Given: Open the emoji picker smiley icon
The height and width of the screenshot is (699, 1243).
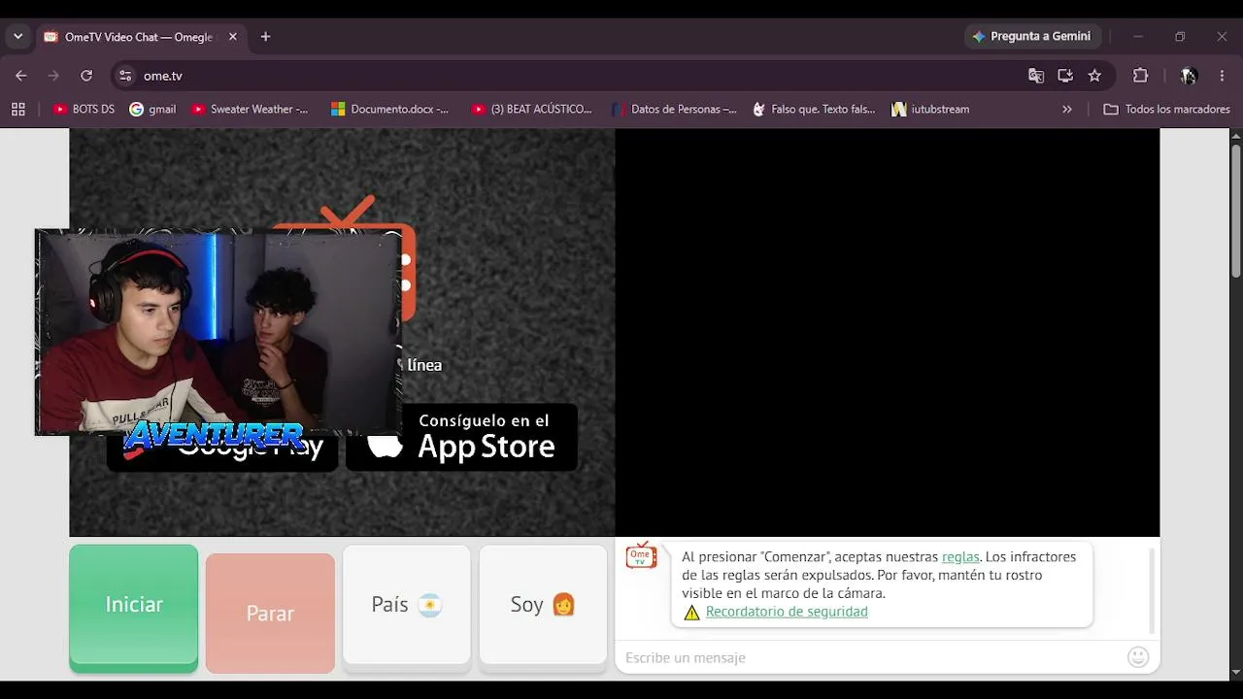Looking at the screenshot, I should click(1138, 657).
